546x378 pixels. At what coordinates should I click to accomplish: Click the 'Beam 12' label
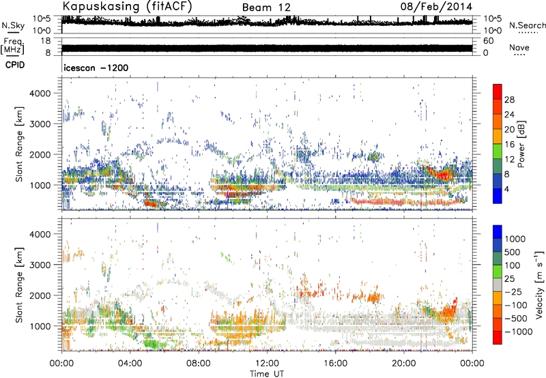click(x=266, y=8)
